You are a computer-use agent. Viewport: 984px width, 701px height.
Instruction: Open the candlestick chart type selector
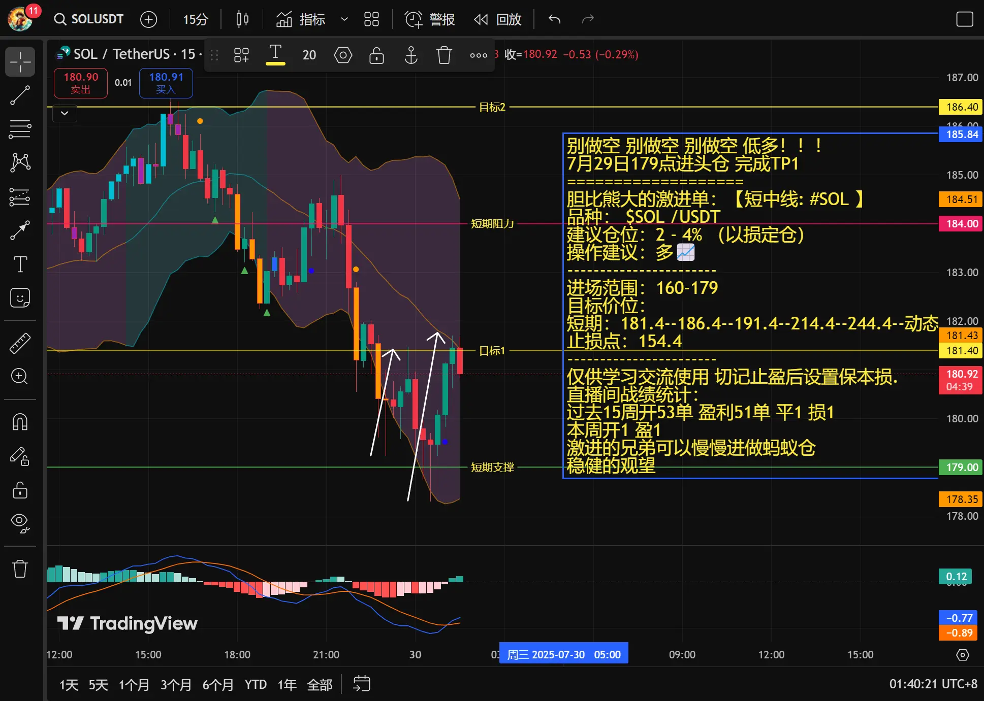click(242, 19)
